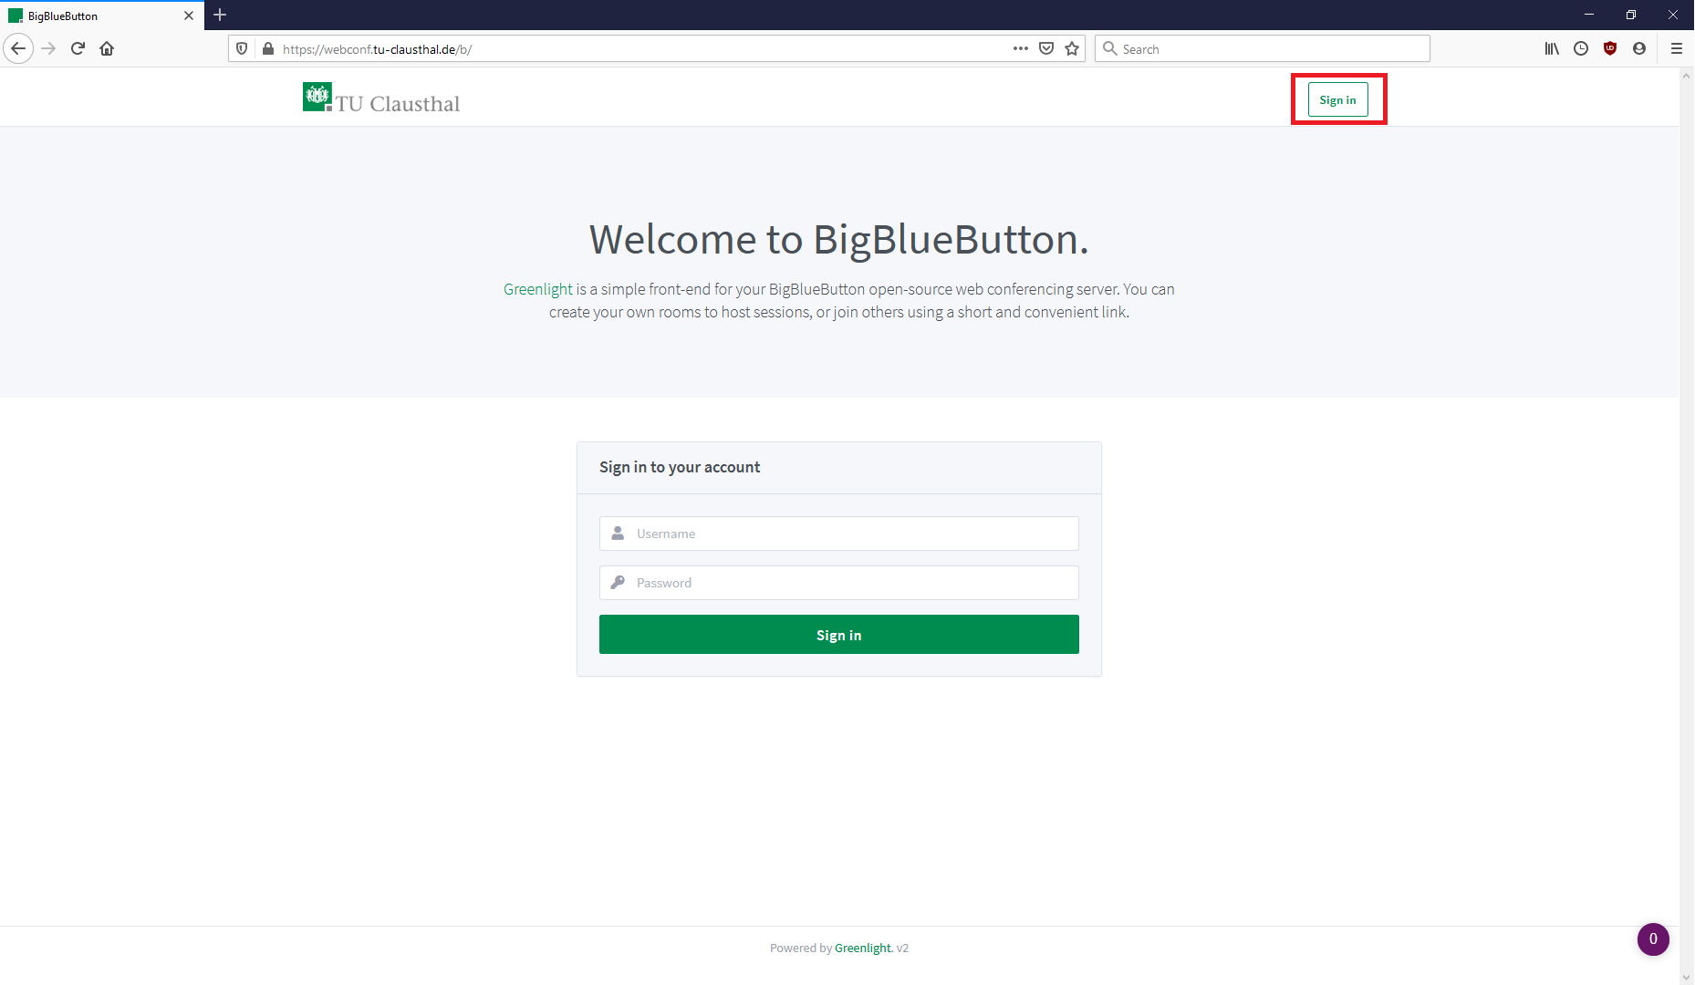Click the browser Search box
The height and width of the screenshot is (985, 1695).
click(1263, 48)
